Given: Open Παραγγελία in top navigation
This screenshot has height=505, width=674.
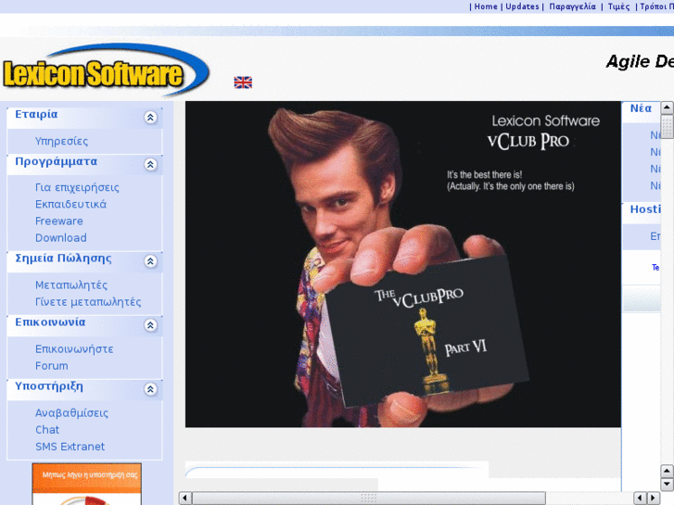Looking at the screenshot, I should (x=573, y=6).
